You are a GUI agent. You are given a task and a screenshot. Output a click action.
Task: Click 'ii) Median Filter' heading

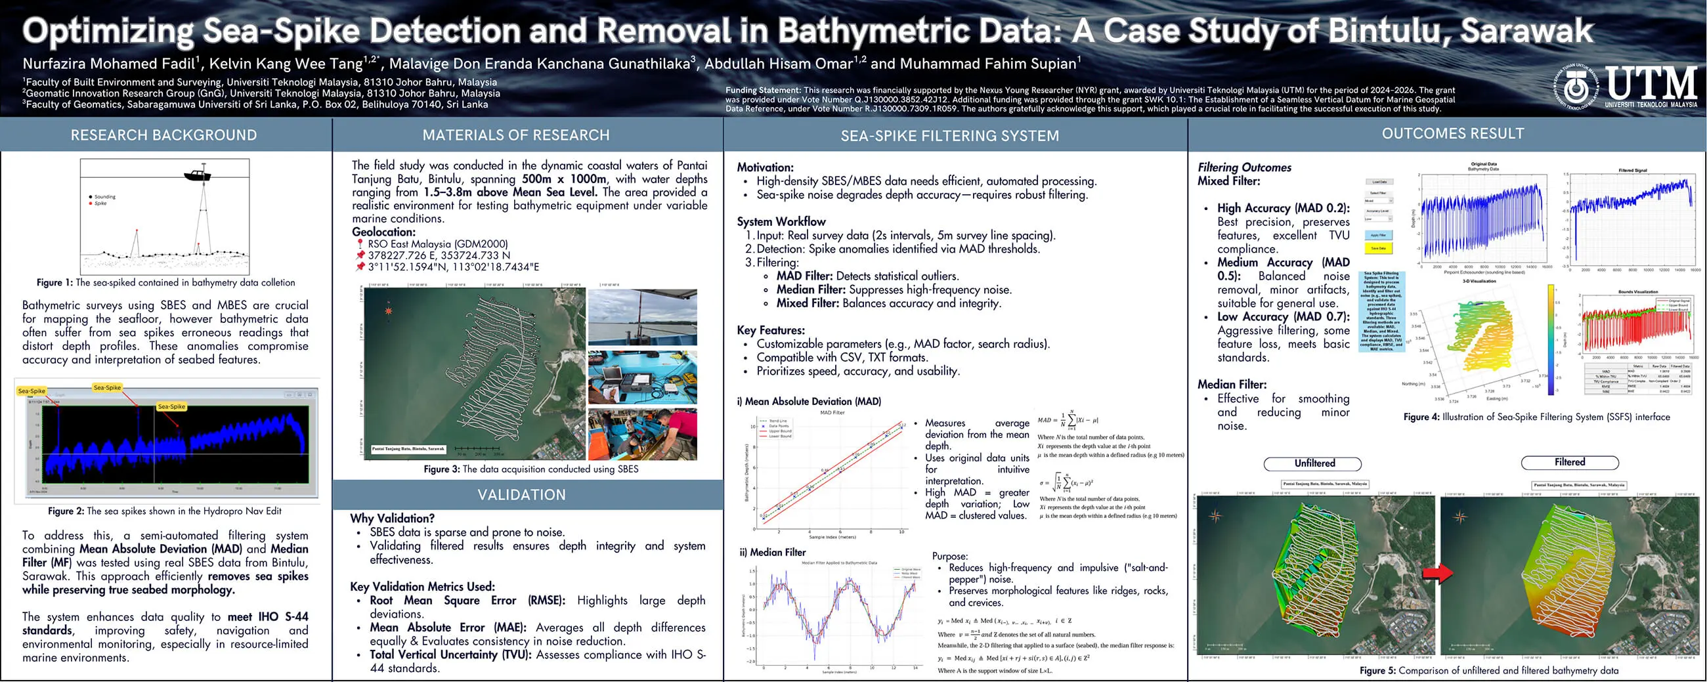pyautogui.click(x=773, y=552)
